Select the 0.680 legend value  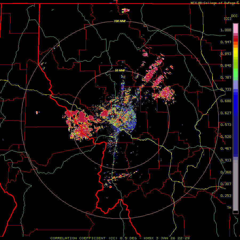point(226,101)
